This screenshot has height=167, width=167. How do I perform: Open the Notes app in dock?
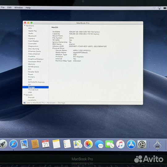56,144
